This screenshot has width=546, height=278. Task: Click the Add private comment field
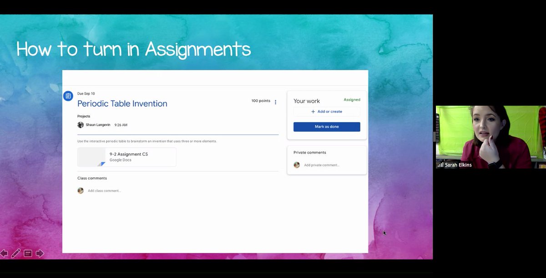322,165
